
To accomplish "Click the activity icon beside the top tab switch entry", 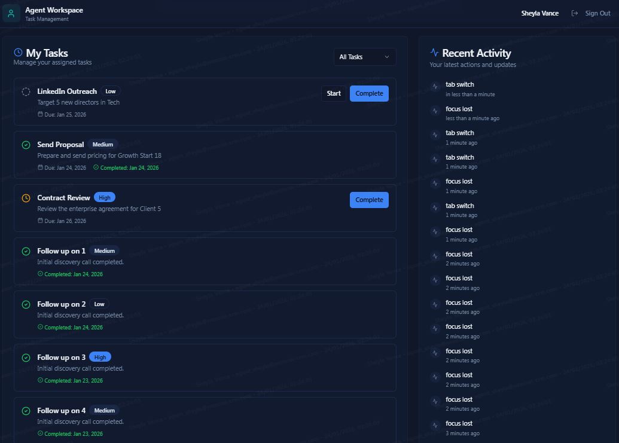I will point(435,87).
